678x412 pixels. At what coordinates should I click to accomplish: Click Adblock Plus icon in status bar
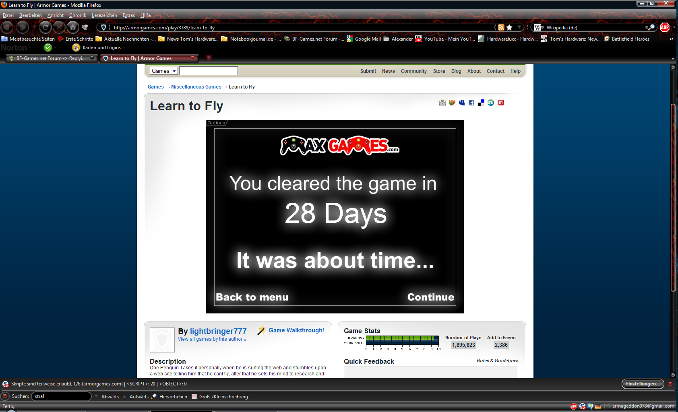[574, 406]
